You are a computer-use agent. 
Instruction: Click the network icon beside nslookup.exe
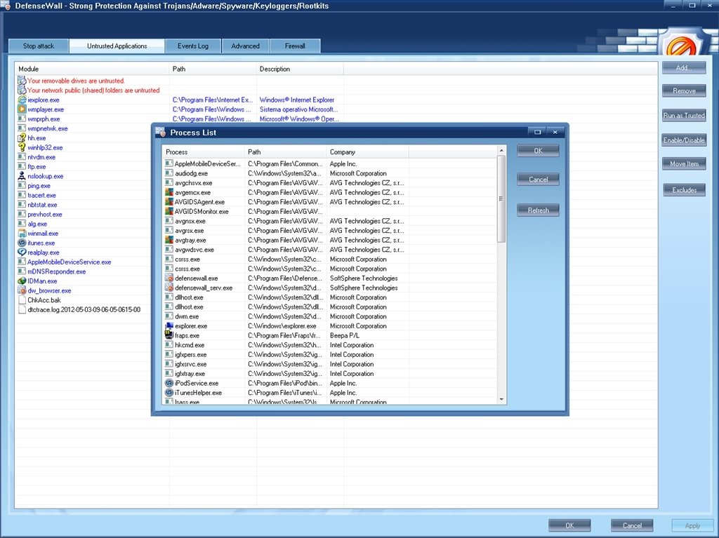point(22,176)
